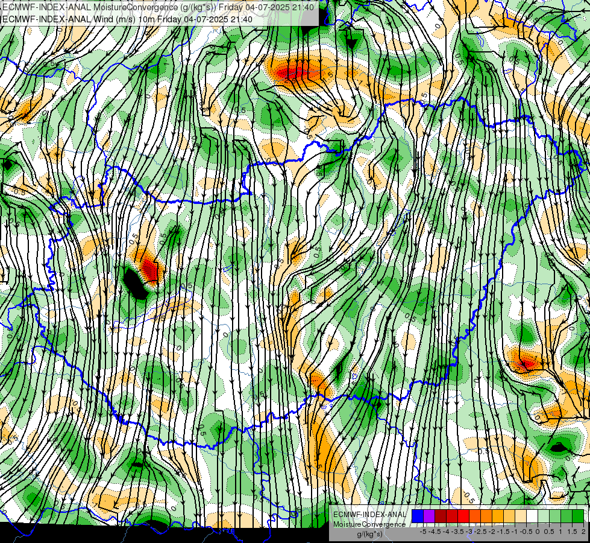The width and height of the screenshot is (590, 543).
Task: Click the darkest green legend swatch above 2
Action: click(x=578, y=516)
